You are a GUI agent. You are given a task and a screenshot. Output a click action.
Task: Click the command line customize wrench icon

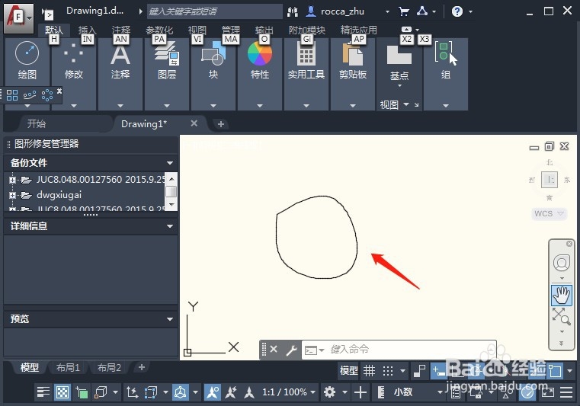coord(291,350)
